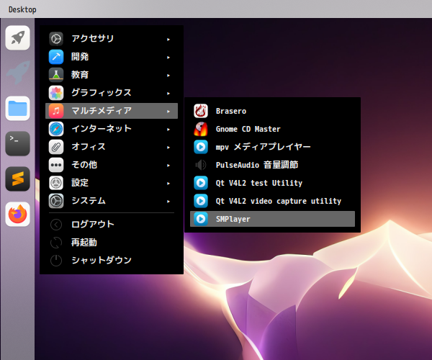Screen dimensions: 432x360
Task: Open the 教育 menu category
Action: coord(112,75)
